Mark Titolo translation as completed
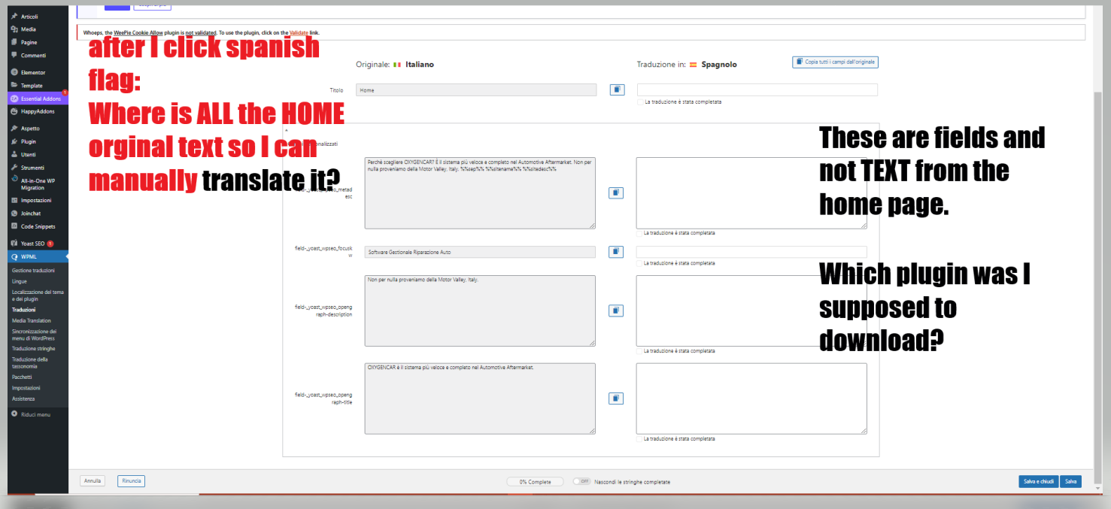The height and width of the screenshot is (509, 1111). (x=640, y=101)
